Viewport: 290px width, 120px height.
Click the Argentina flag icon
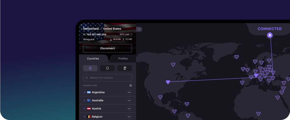pyautogui.click(x=89, y=92)
